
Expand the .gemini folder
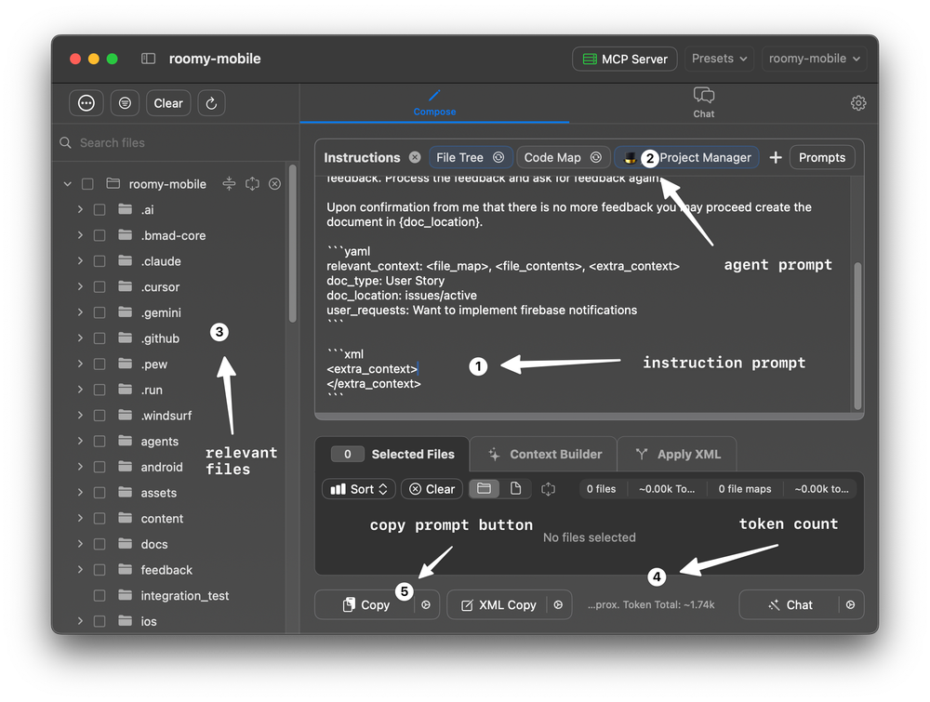pyautogui.click(x=80, y=312)
